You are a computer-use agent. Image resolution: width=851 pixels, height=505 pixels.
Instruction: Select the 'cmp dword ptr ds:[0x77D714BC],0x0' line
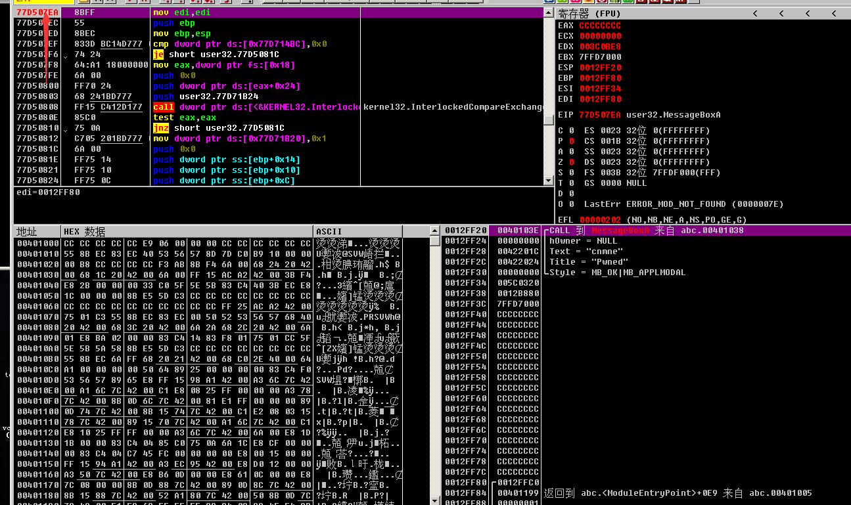click(240, 44)
